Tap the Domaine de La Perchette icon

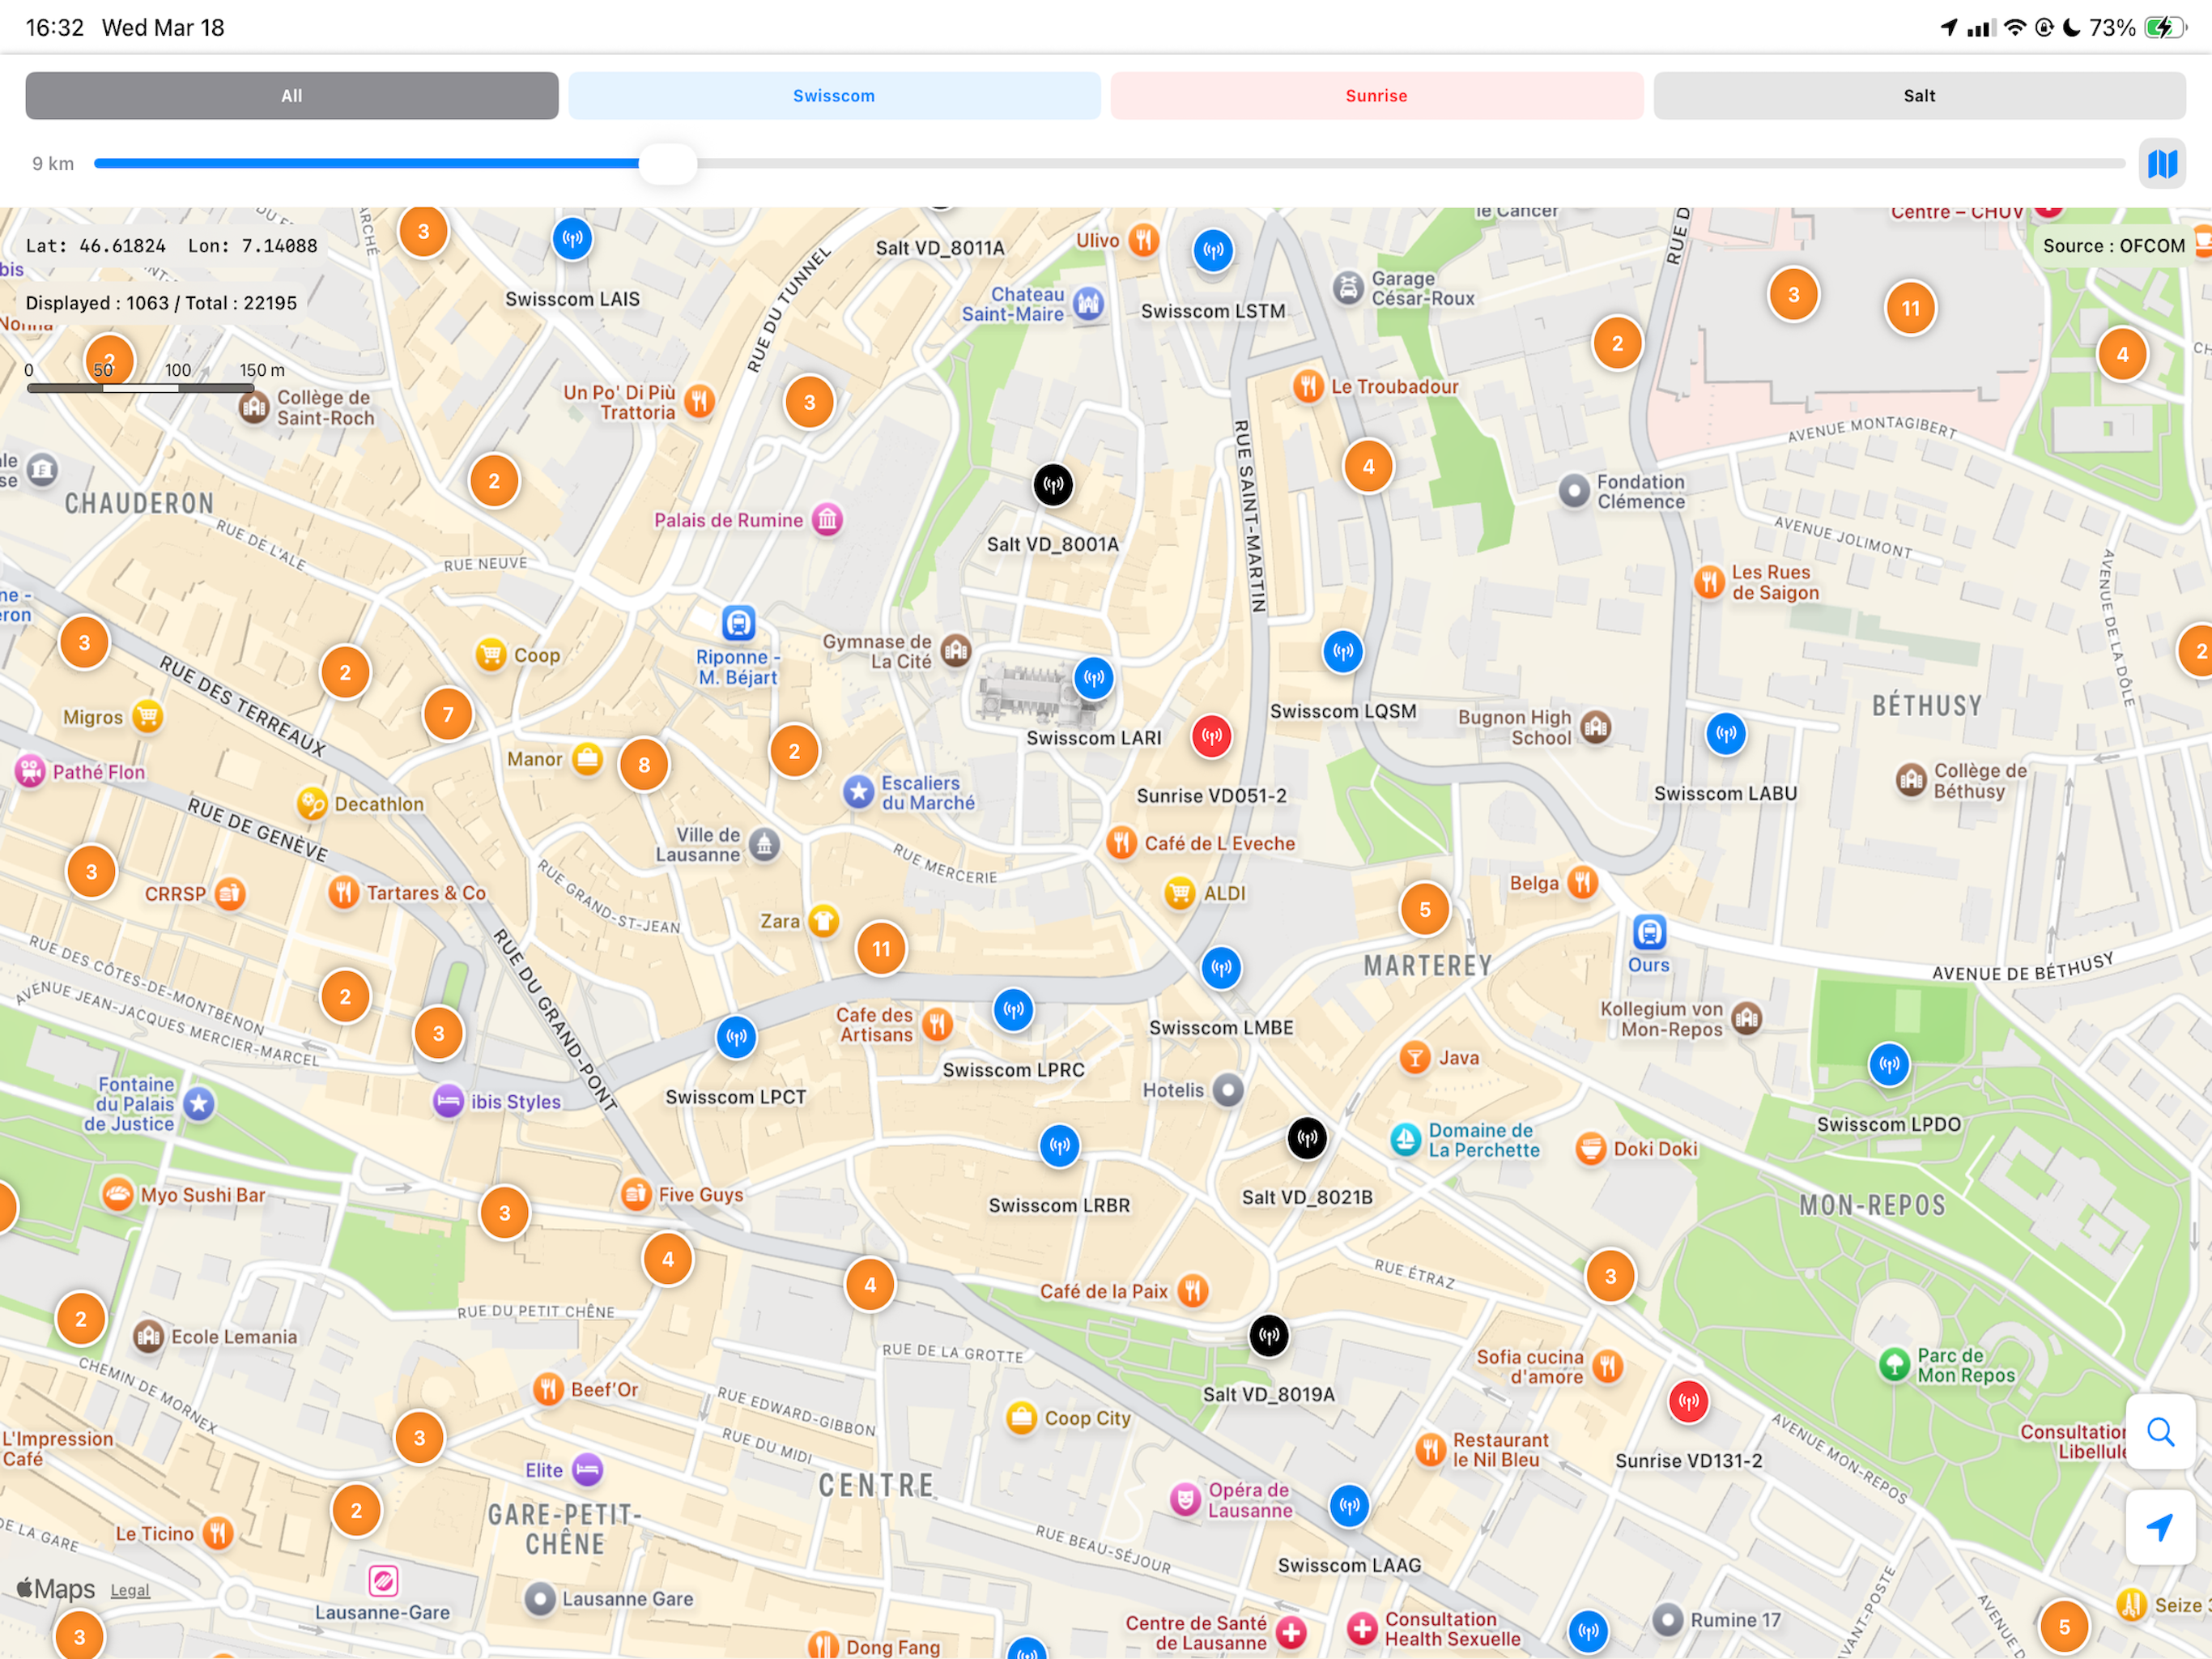click(x=1406, y=1139)
